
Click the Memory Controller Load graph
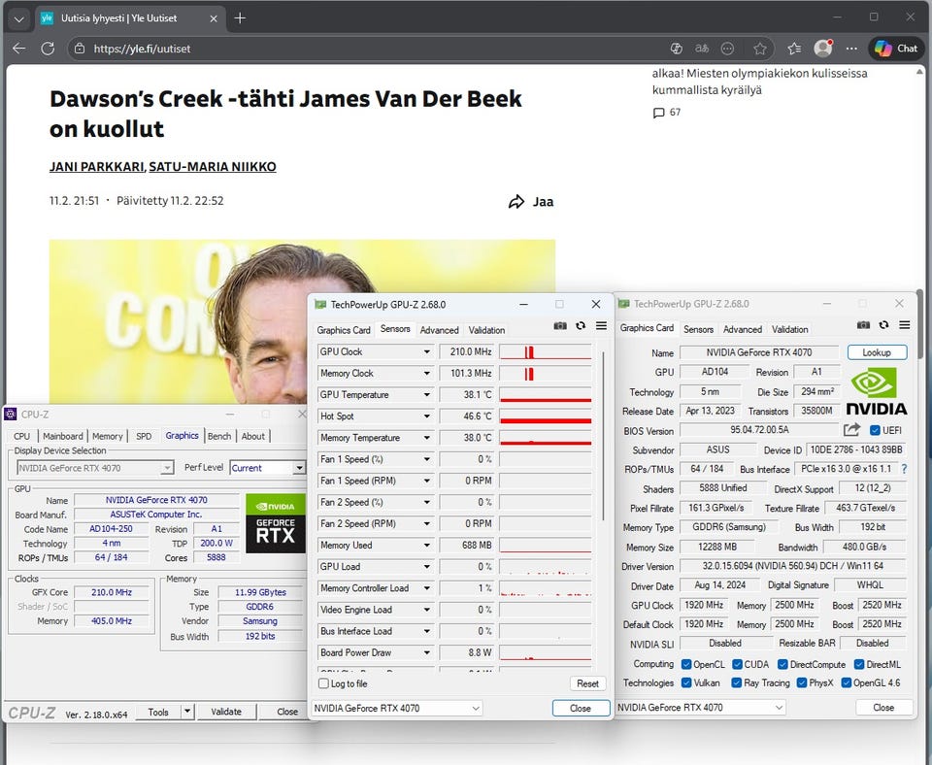(x=546, y=588)
